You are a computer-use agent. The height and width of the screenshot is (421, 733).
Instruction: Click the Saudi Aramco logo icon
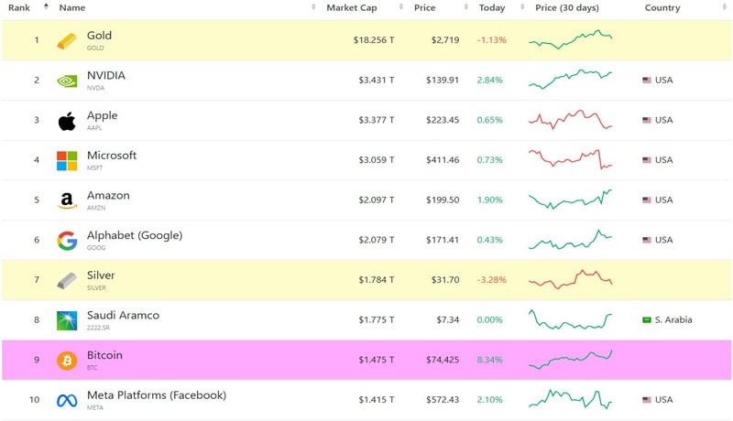click(x=67, y=320)
